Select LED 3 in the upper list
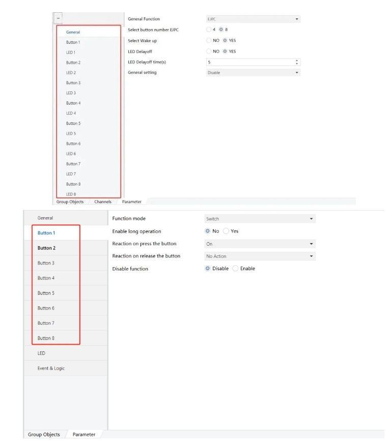The width and height of the screenshot is (391, 445). pyautogui.click(x=71, y=93)
